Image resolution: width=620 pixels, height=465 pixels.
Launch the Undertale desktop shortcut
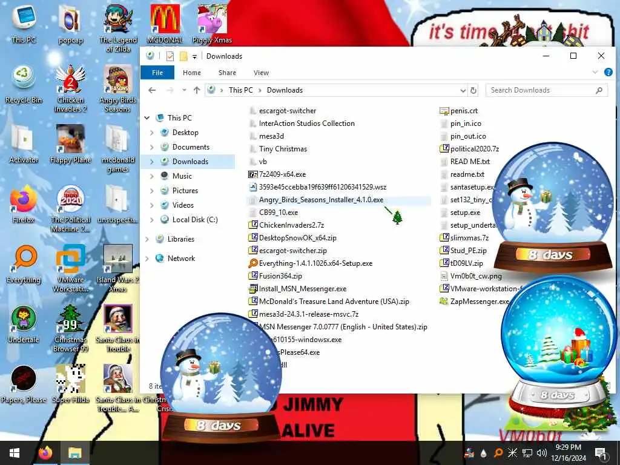point(24,325)
